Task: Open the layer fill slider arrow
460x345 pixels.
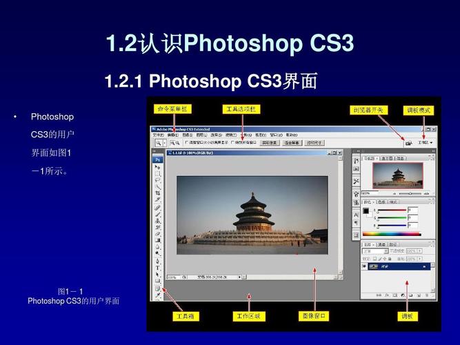Action: (x=420, y=259)
